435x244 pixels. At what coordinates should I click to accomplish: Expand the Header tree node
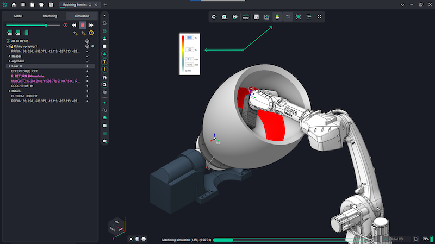coord(9,56)
